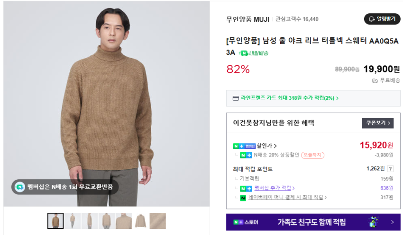The height and width of the screenshot is (235, 403).
Task: Click the N+ 스토어 banner logo
Action: coord(245,222)
